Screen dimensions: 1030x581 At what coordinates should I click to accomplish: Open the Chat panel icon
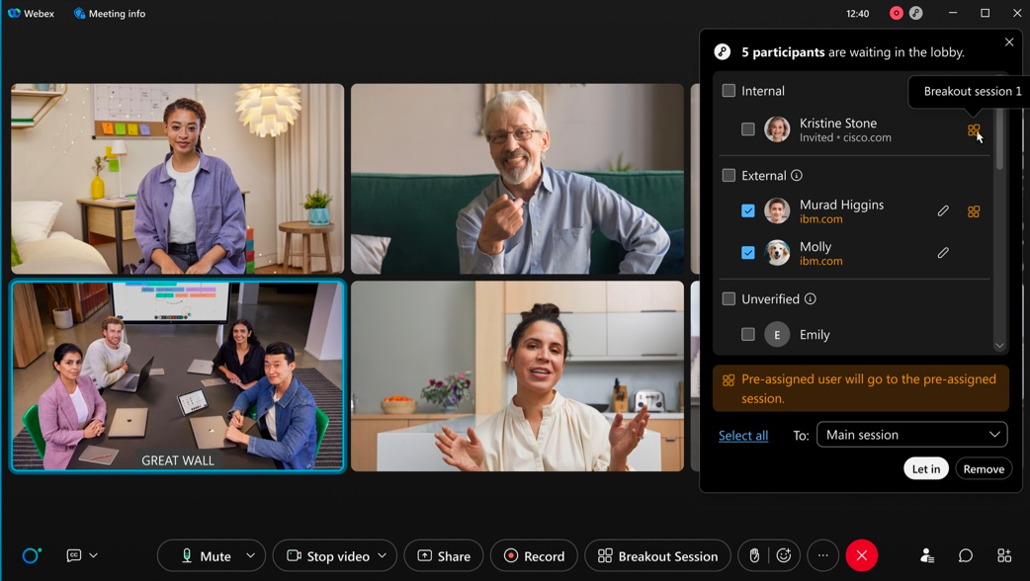pyautogui.click(x=966, y=556)
